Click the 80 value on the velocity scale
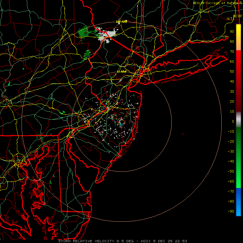Viewport: 243px width, 243px height. (232, 41)
